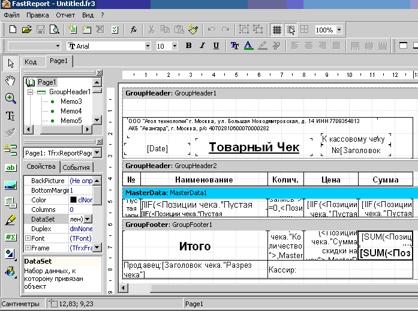418x311 pixels.
Task: Toggle underline formatting
Action: pos(216,46)
